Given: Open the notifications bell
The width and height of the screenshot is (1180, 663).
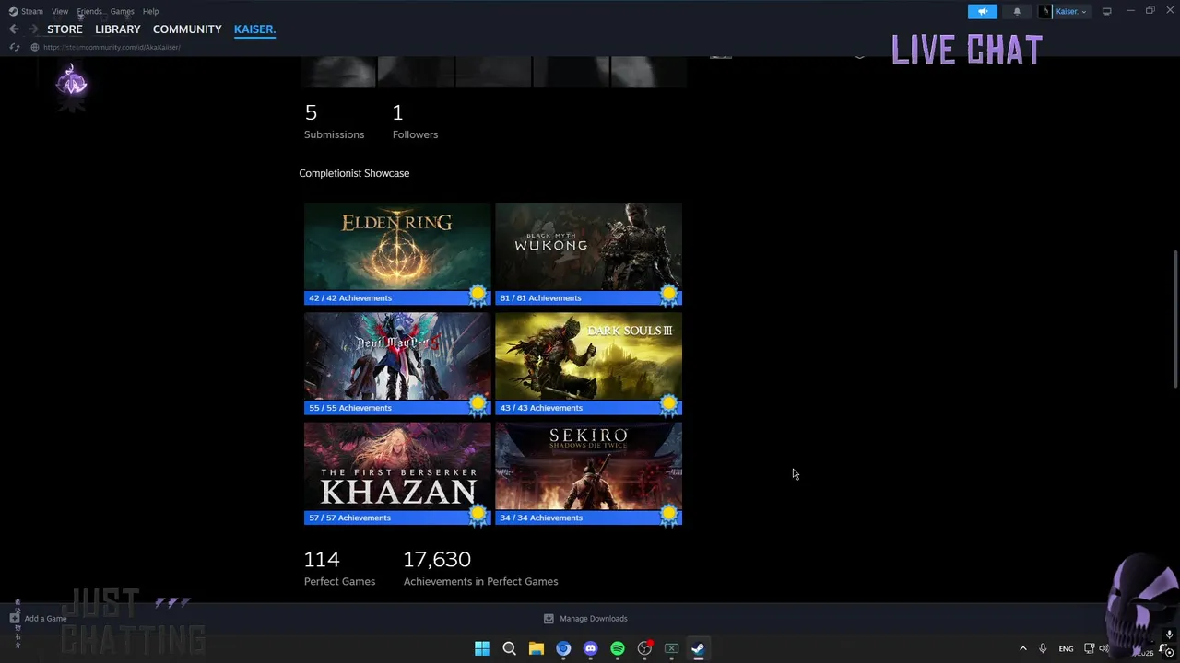Looking at the screenshot, I should [x=1017, y=11].
